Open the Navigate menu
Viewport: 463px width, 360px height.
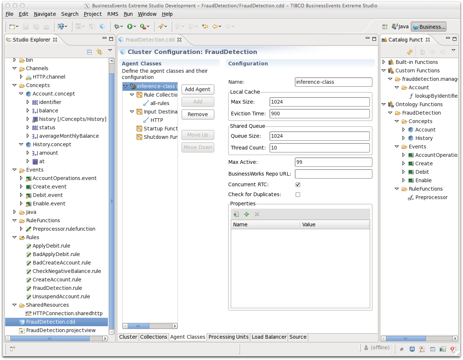[x=45, y=14]
